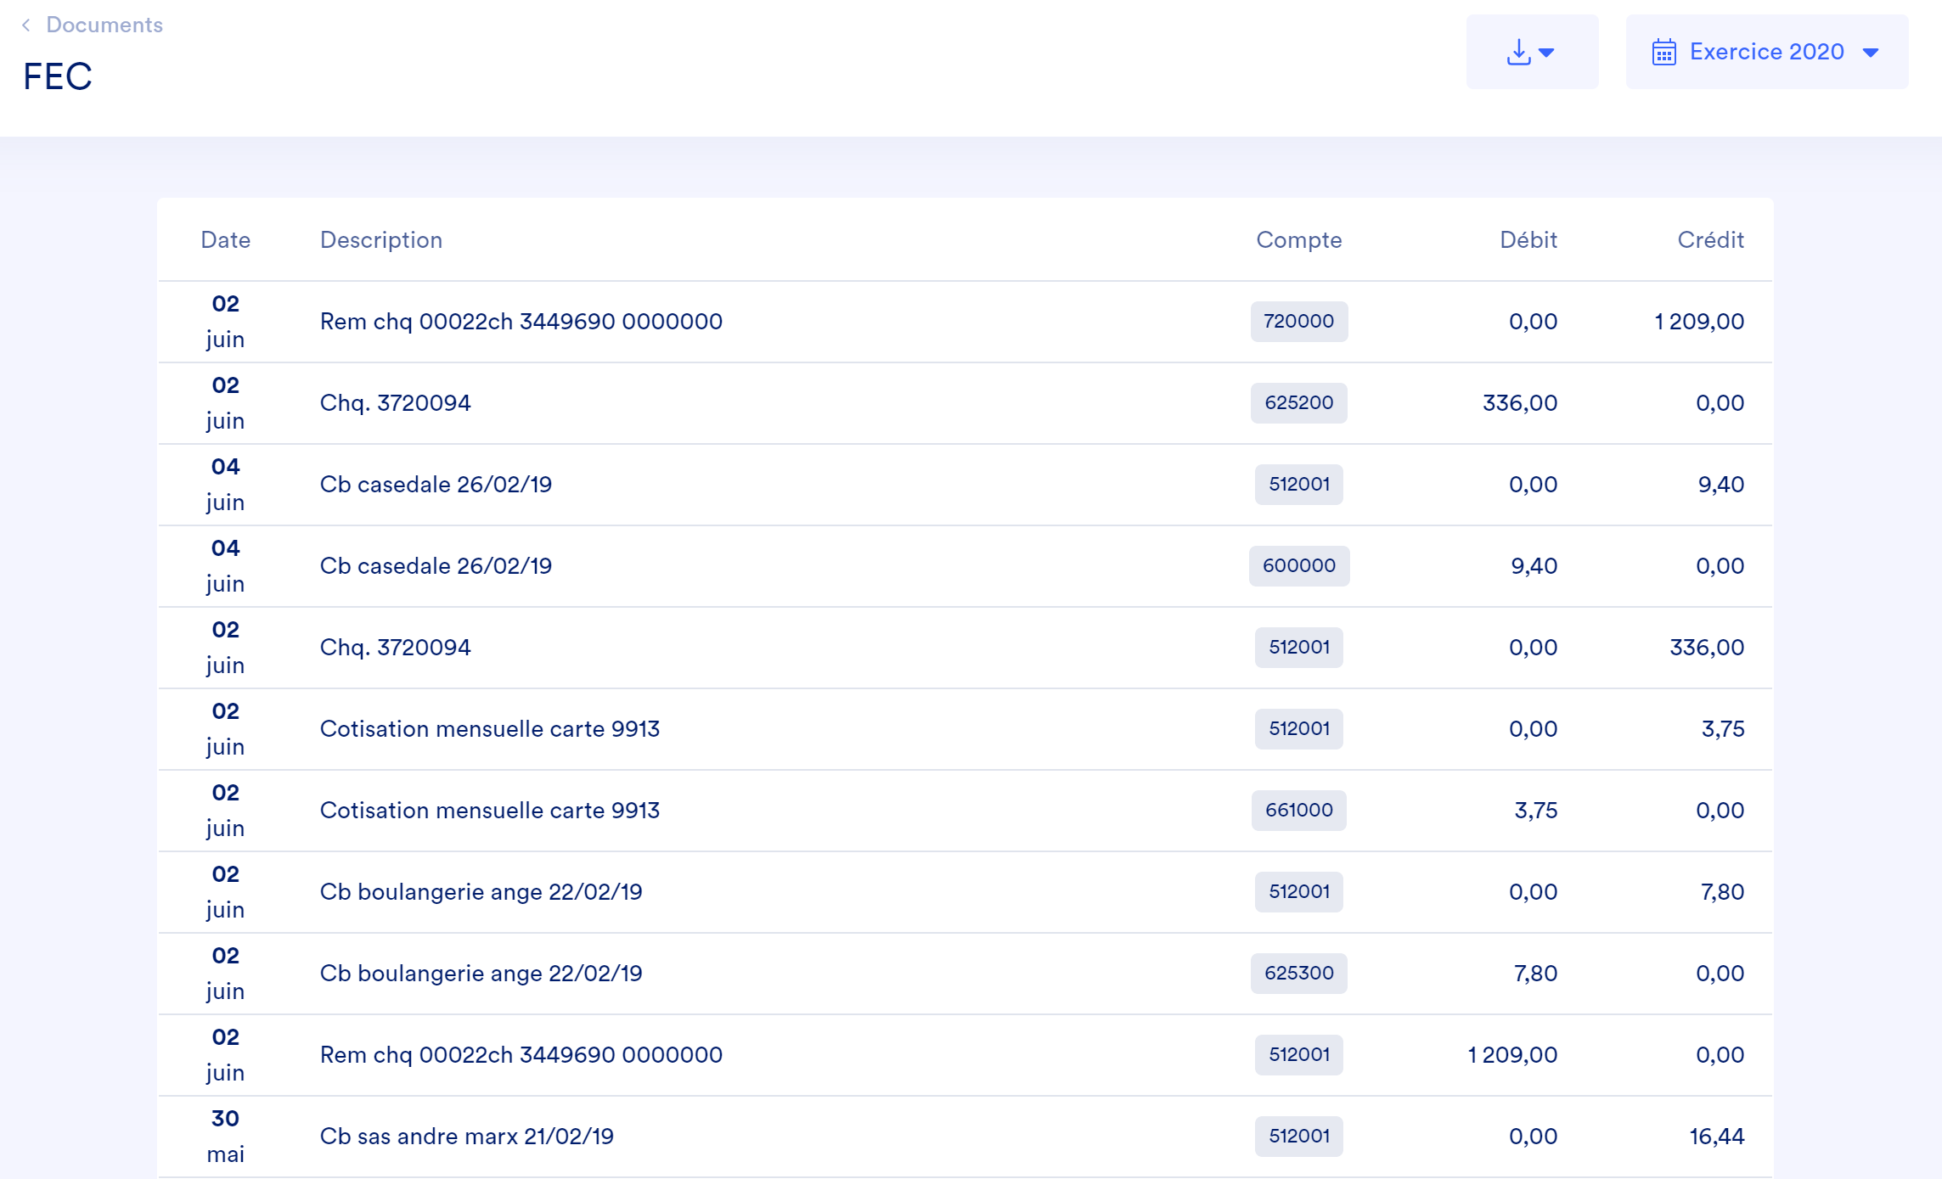Go back to Documents

coord(104,25)
